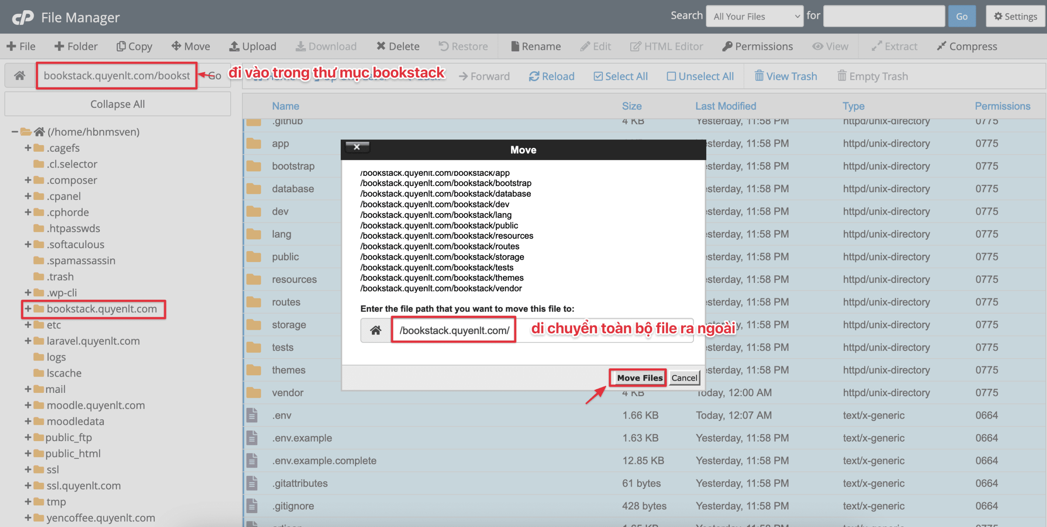Screen dimensions: 1047x527
Task: Click the database folder icon in the list
Action: [x=254, y=189]
